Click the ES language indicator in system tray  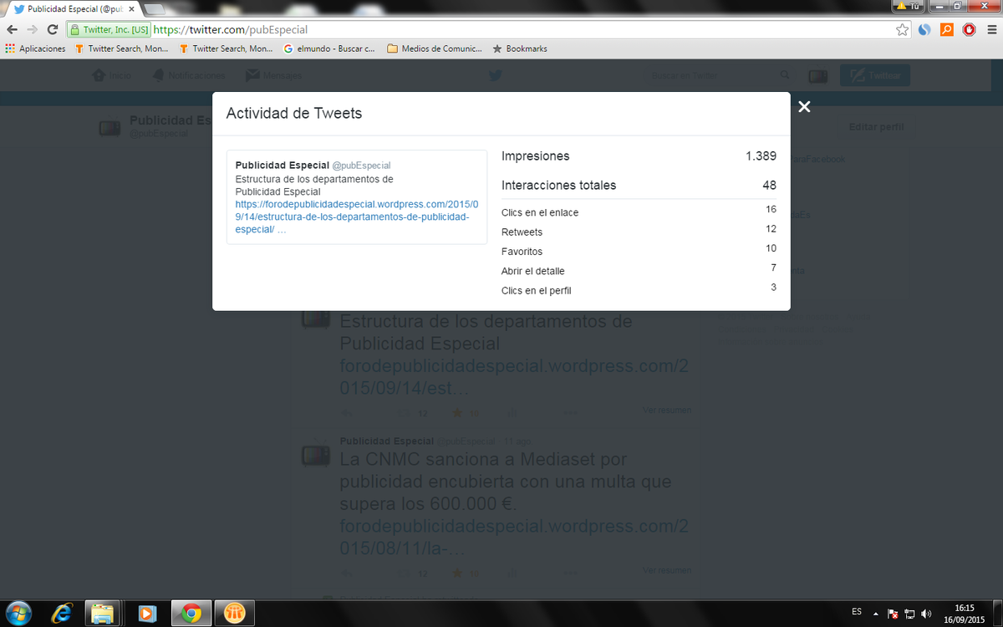pos(857,611)
